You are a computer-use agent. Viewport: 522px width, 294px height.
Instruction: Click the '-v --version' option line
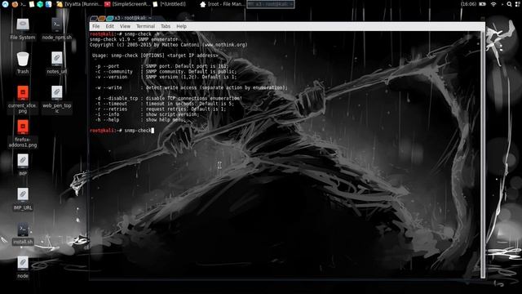pos(166,77)
